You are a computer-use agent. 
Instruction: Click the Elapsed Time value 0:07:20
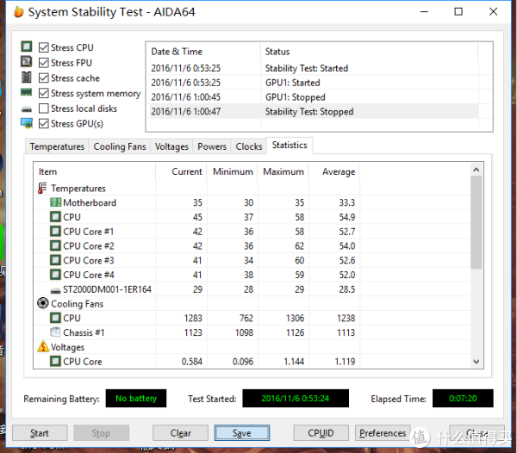point(463,398)
